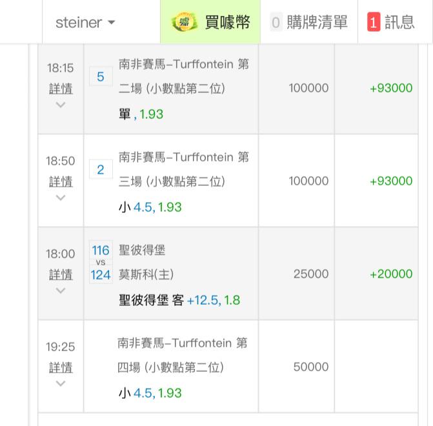Click 詳情 link for 19:25 bet

pyautogui.click(x=61, y=367)
